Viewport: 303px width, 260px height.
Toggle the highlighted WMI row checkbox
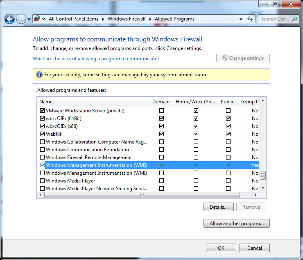[42, 165]
